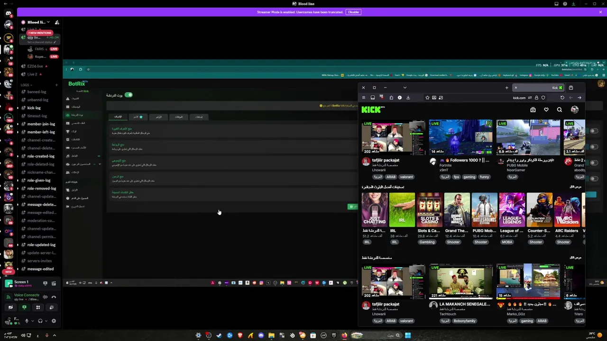The image size is (607, 341).
Task: Open the kick-log channel
Action: pos(34,108)
